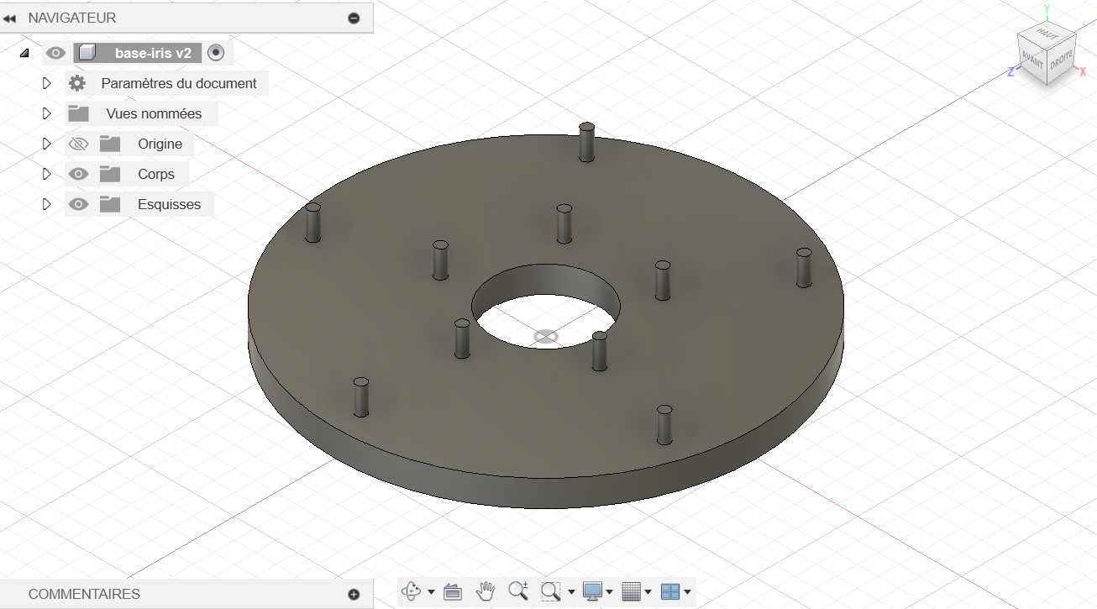Click the COMMENTAIRES panel title
The image size is (1097, 609).
coord(84,594)
